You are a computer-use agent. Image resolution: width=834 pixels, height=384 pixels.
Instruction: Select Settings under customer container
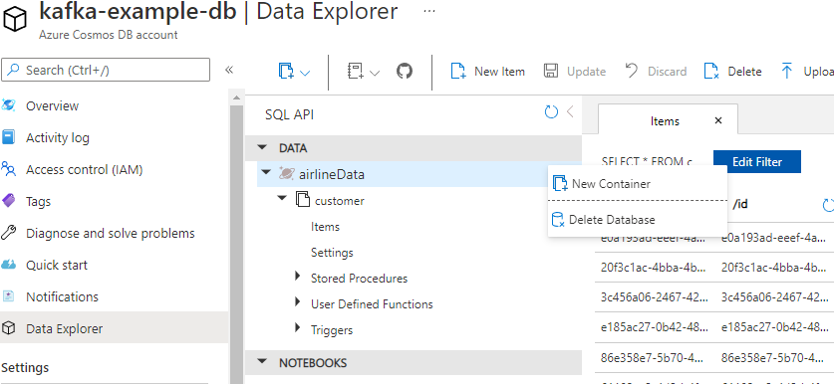click(332, 253)
